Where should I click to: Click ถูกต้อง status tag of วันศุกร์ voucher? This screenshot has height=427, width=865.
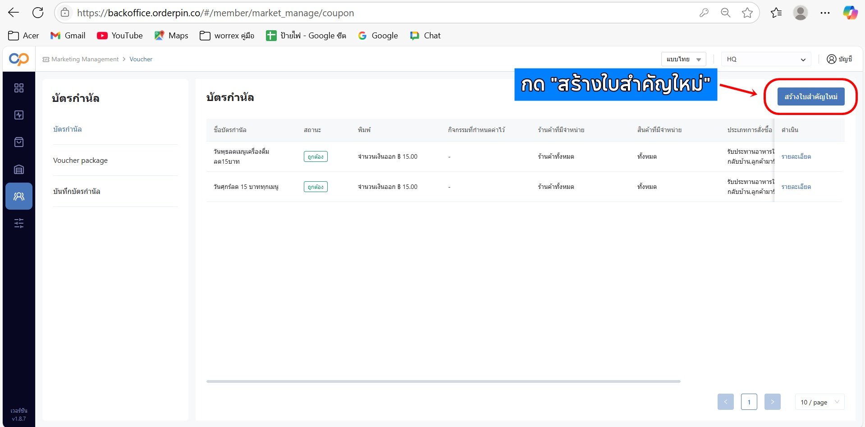(x=316, y=187)
